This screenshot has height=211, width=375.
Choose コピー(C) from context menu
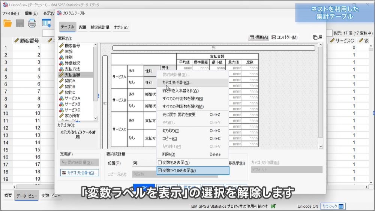(192, 139)
